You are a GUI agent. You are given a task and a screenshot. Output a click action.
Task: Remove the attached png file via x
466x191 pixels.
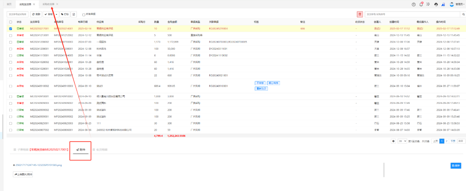point(14,165)
